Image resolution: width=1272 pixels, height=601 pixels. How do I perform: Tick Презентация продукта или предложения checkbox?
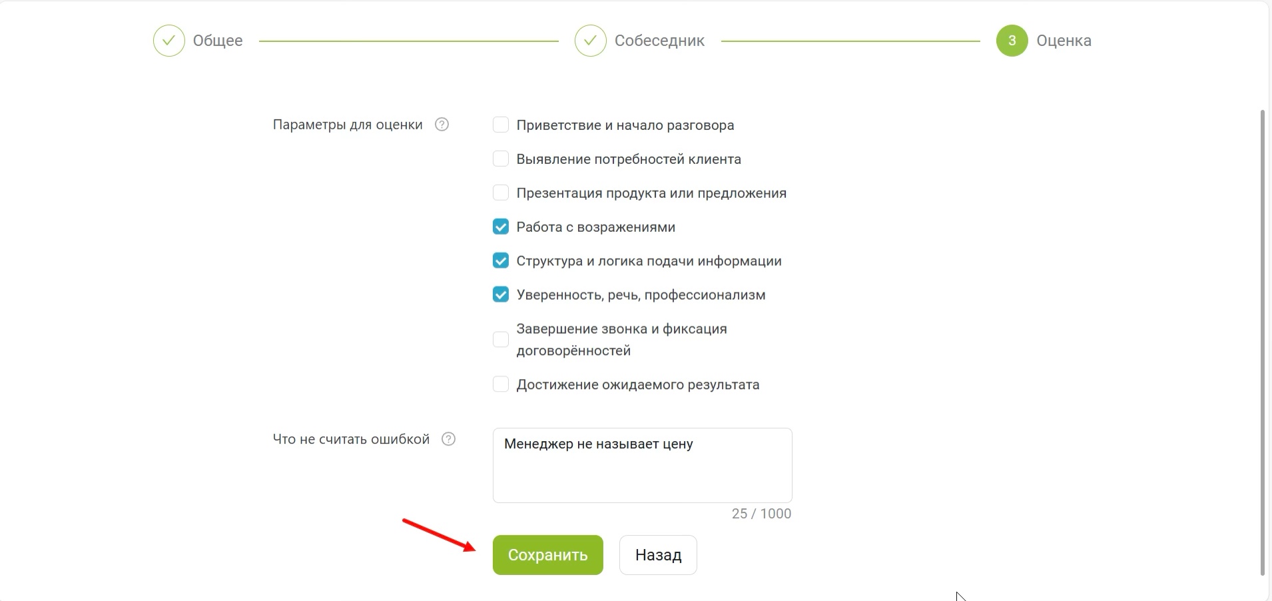501,193
